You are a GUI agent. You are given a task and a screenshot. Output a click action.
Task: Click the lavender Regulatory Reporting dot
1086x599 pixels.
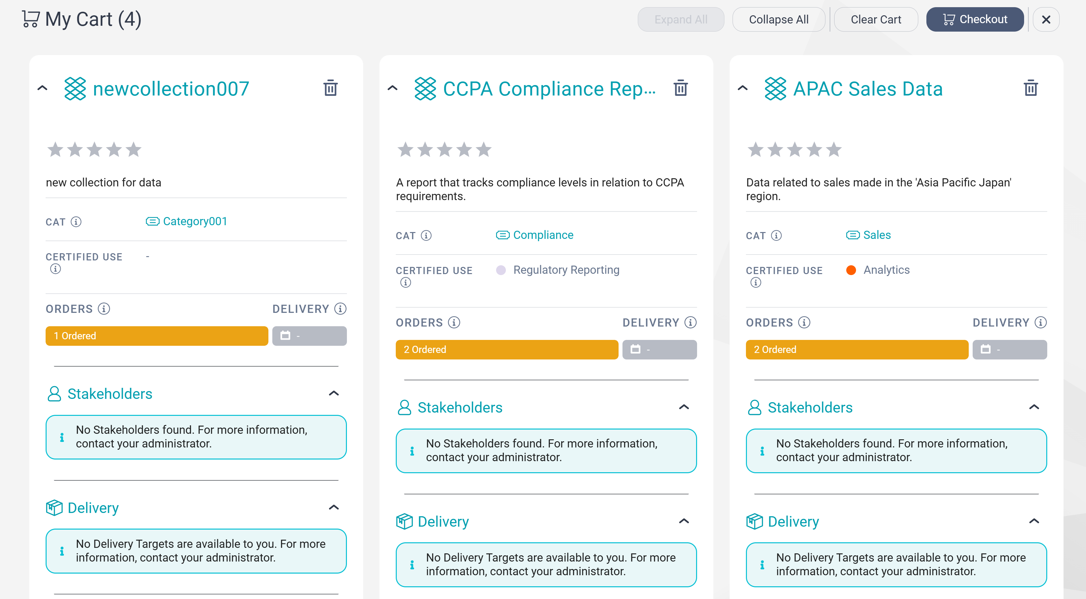pos(501,270)
